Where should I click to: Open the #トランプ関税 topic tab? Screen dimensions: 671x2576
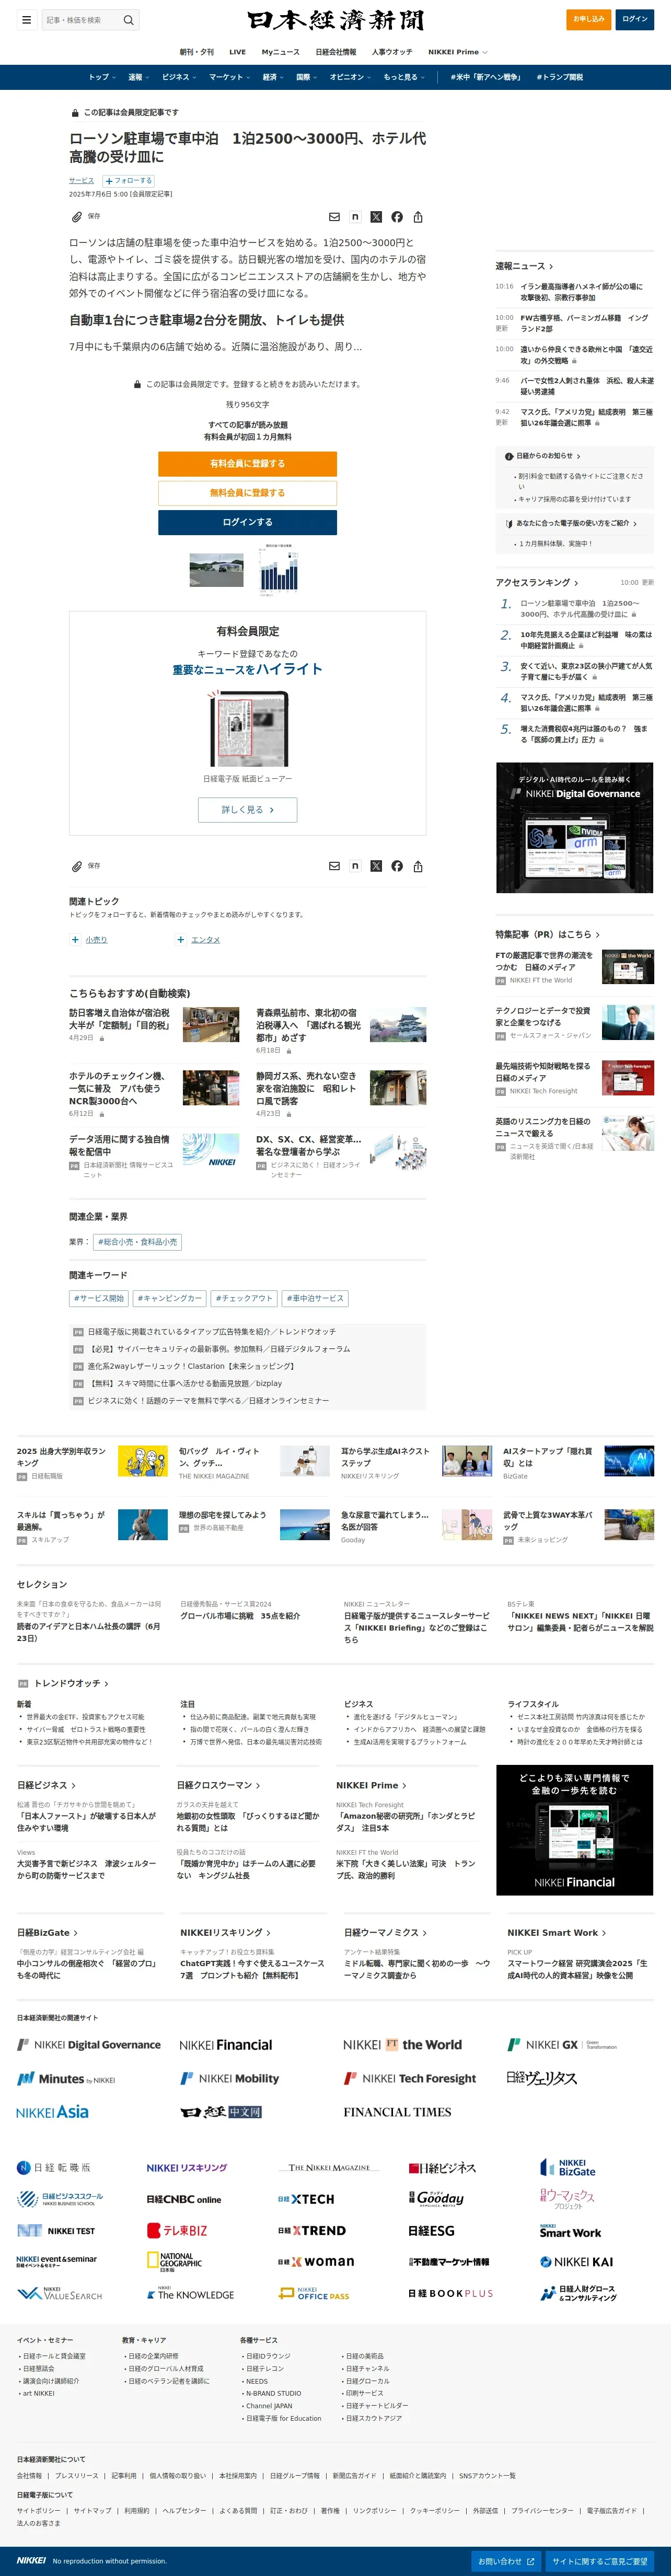point(560,77)
